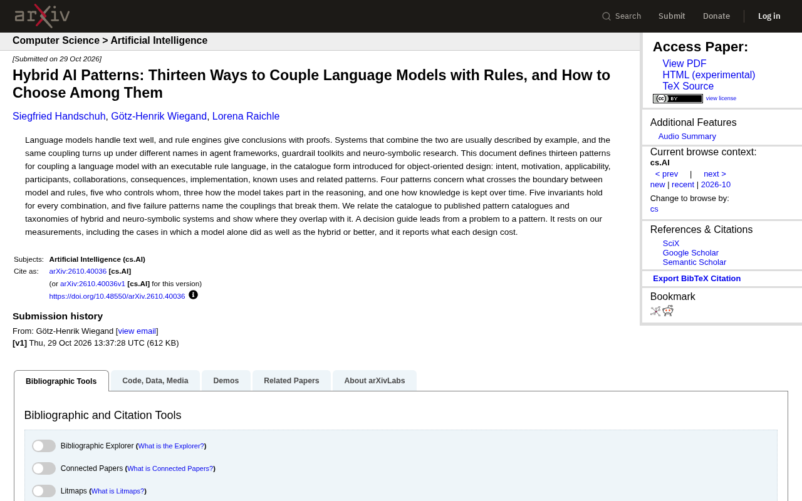Open author Lorena Raichle's page
This screenshot has width=802, height=501.
point(246,116)
